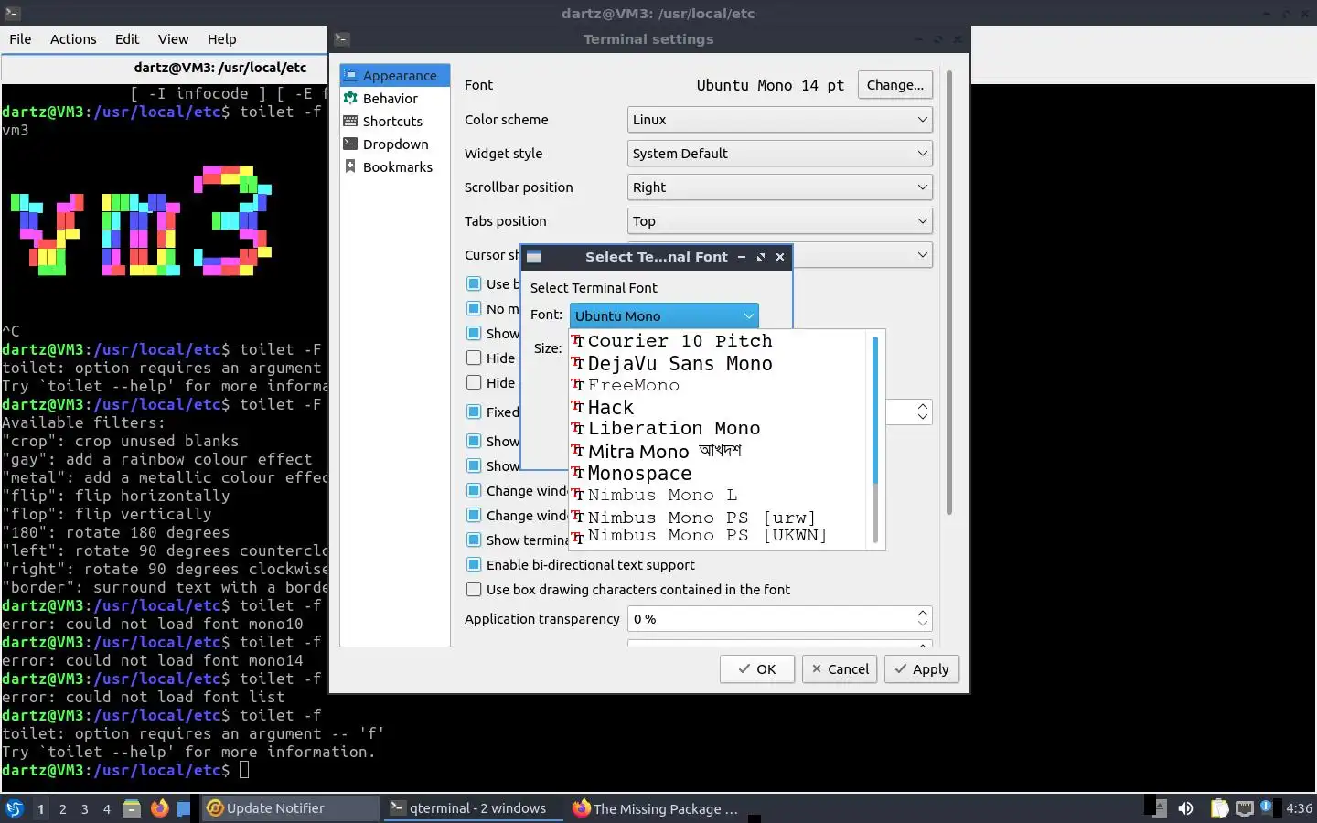
Task: Open the Scrollbar position dropdown
Action: (780, 187)
